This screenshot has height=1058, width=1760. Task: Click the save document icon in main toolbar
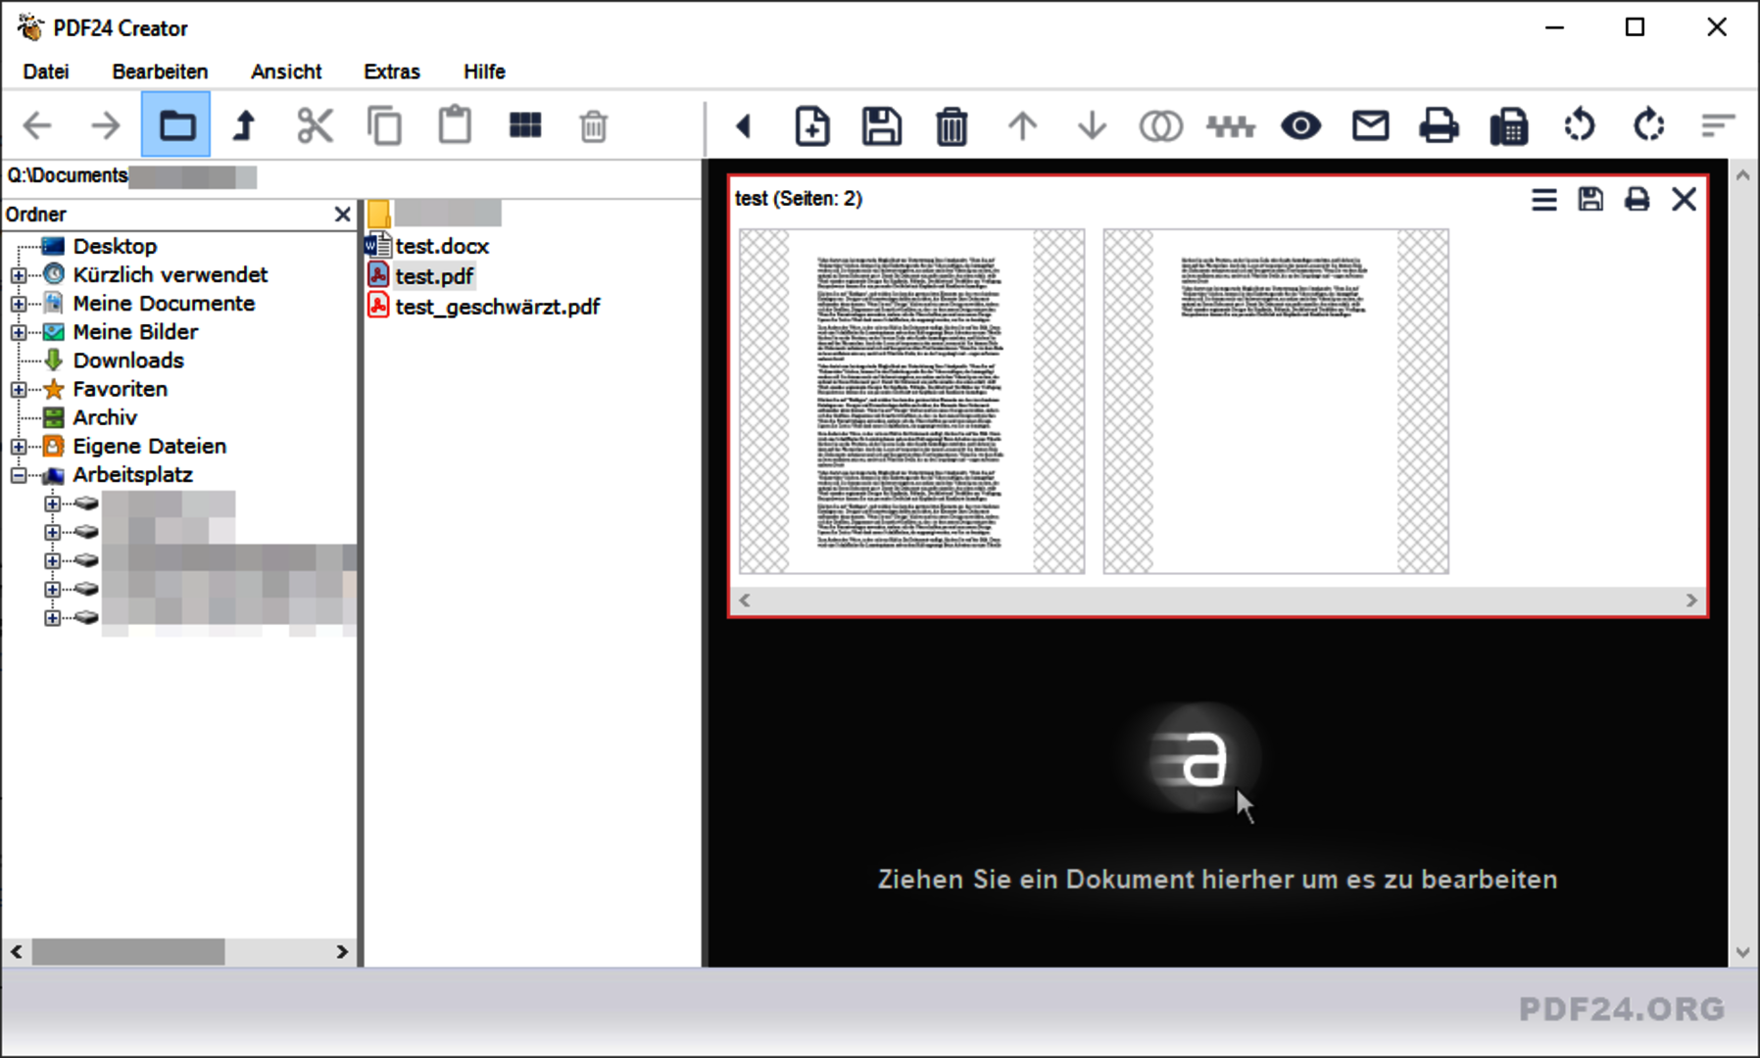(x=881, y=126)
